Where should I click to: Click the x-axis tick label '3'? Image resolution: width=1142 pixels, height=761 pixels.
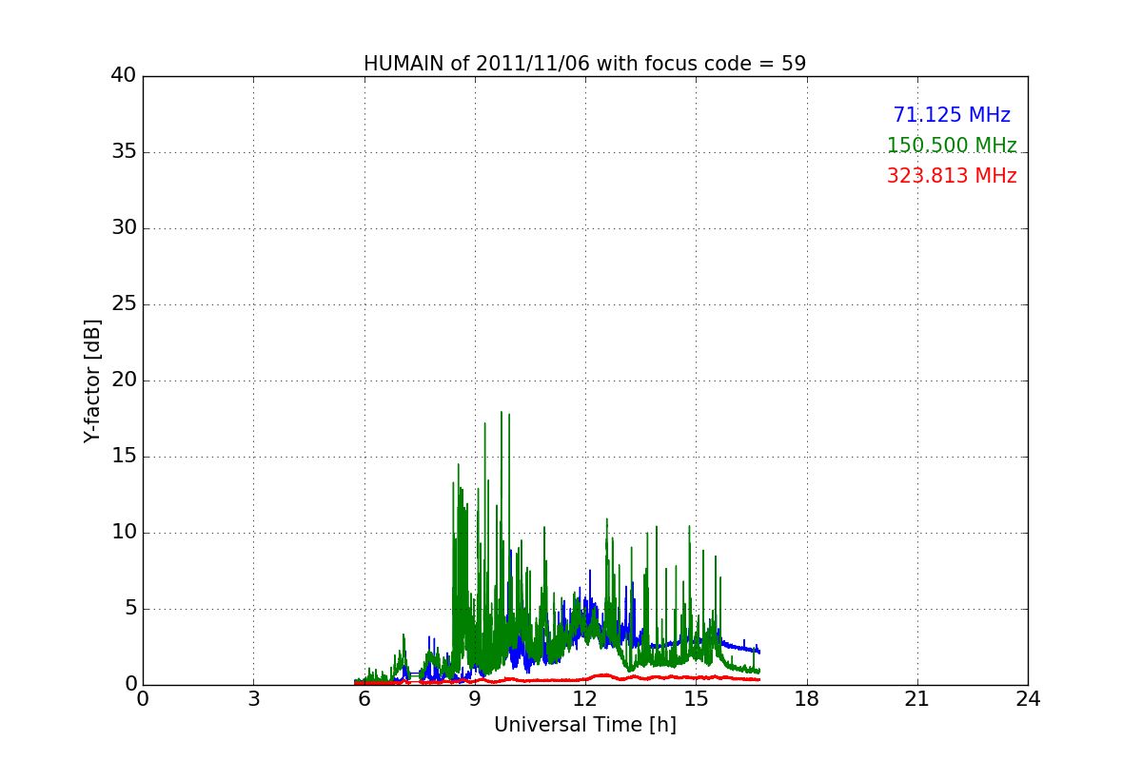pos(253,698)
